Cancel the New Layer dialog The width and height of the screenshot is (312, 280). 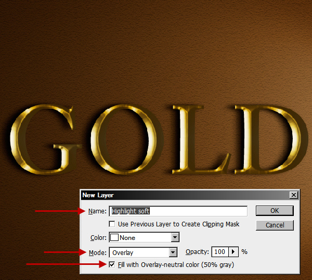[x=275, y=225]
